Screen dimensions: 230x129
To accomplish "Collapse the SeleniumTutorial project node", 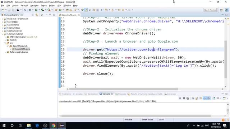I will pos(3,34).
